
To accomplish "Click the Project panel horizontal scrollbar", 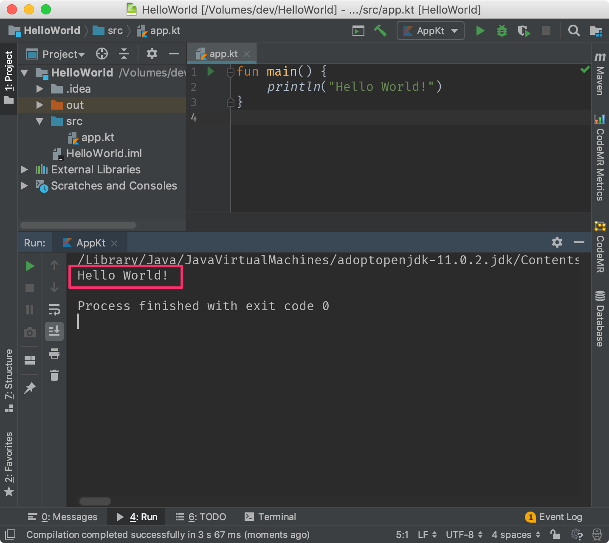I will point(78,225).
